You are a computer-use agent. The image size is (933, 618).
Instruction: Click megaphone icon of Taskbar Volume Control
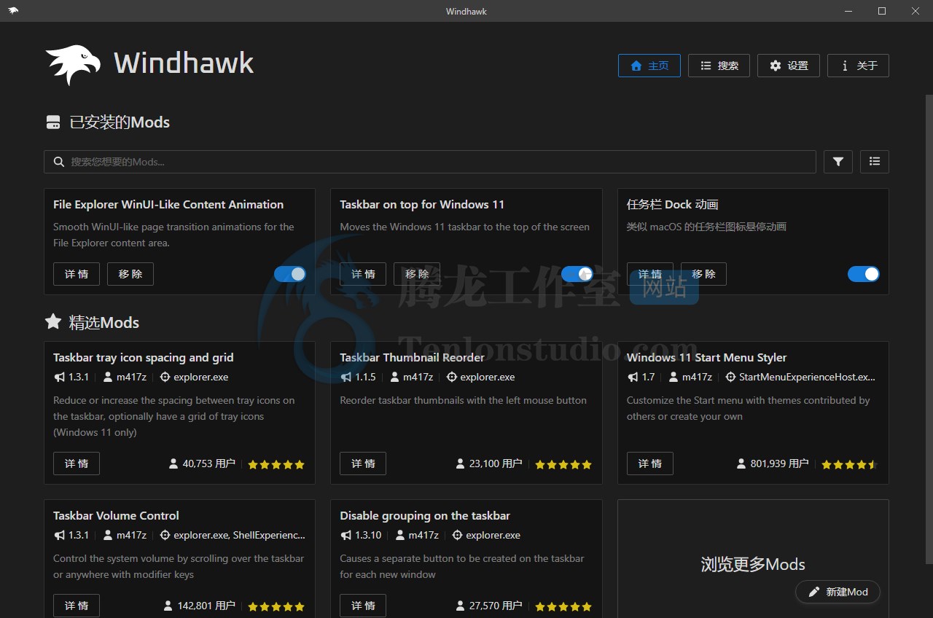pyautogui.click(x=59, y=535)
